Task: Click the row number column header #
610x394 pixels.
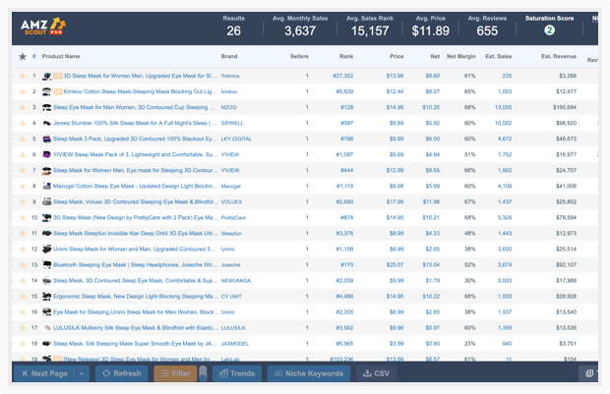Action: point(34,56)
